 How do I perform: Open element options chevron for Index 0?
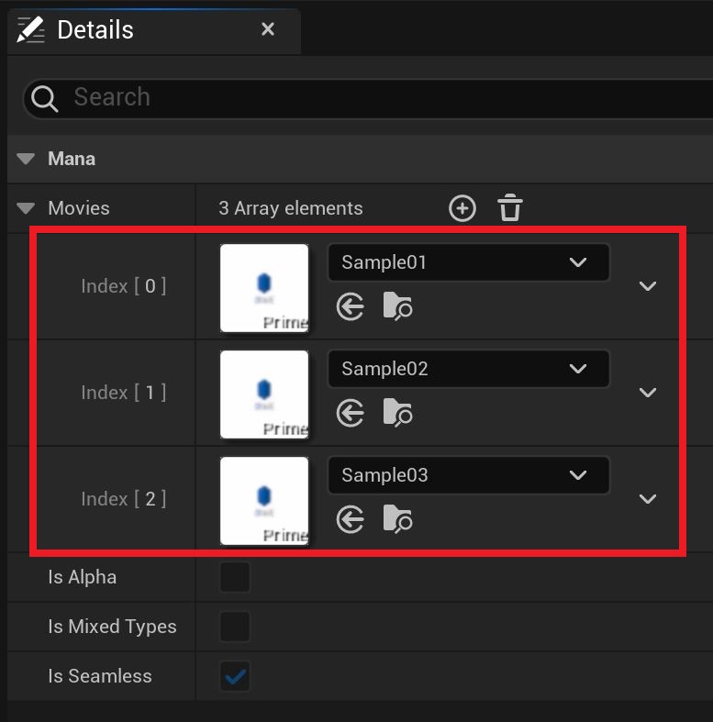pyautogui.click(x=648, y=286)
